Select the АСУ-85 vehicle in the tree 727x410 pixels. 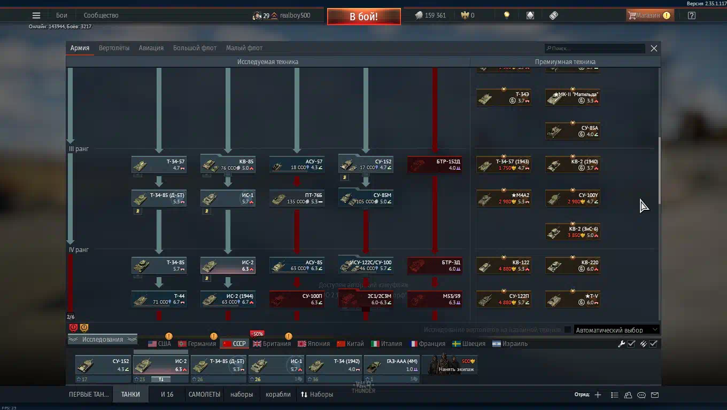(x=297, y=265)
